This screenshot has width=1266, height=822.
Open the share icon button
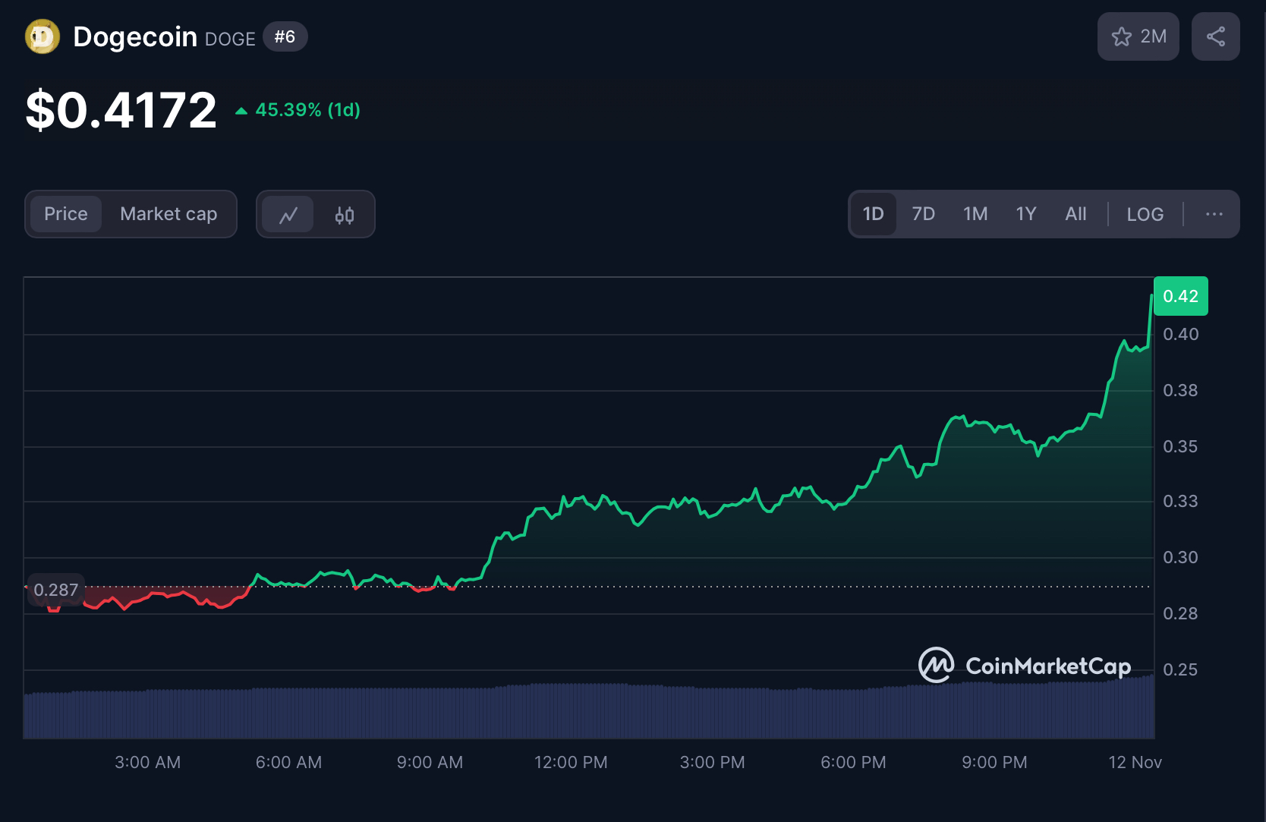coord(1215,36)
